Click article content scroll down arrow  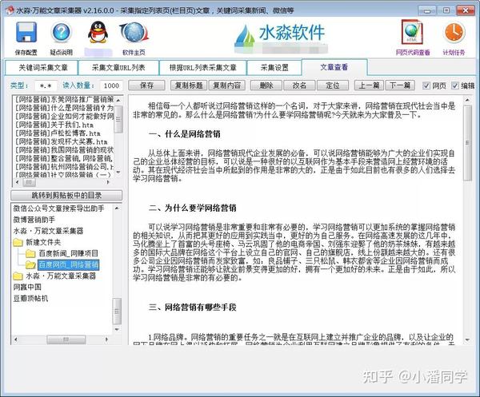(x=467, y=339)
